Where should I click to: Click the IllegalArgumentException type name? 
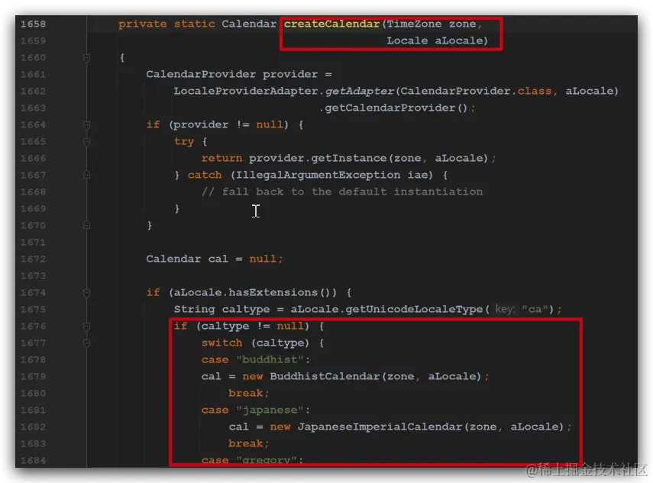click(x=318, y=175)
